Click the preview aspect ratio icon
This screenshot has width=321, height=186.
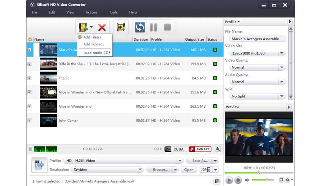point(281,180)
